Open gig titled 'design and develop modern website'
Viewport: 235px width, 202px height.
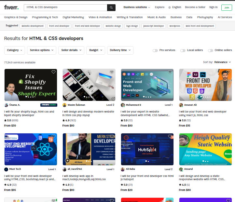(88, 113)
